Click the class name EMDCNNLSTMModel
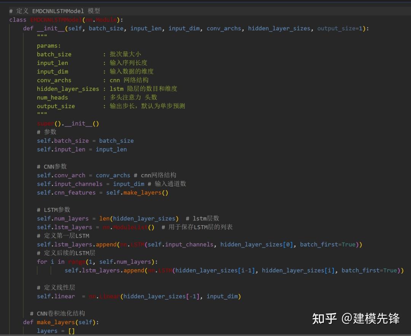The height and width of the screenshot is (336, 411). point(56,20)
